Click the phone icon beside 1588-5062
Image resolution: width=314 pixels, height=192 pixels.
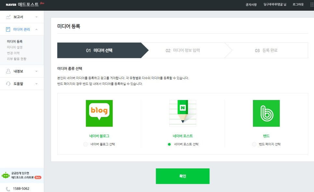tap(8, 189)
